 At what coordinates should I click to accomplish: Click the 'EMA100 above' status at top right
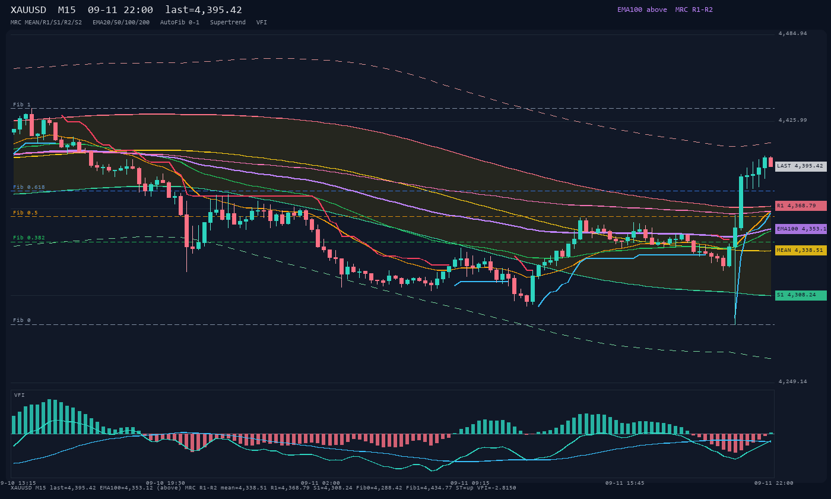642,10
